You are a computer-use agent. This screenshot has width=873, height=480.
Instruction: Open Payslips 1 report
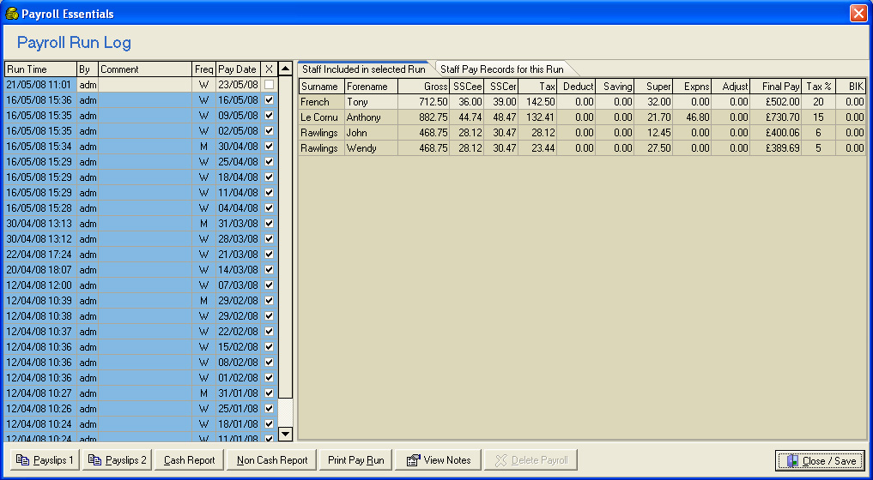click(x=45, y=460)
